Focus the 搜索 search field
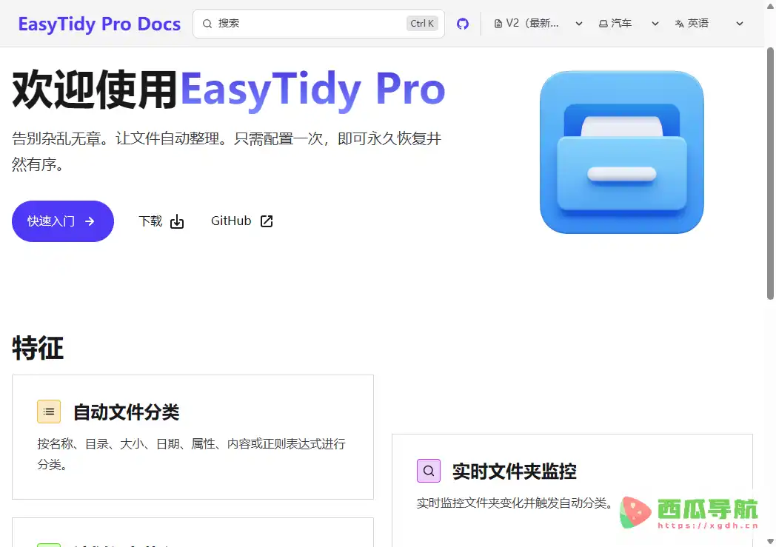The width and height of the screenshot is (776, 547). [x=318, y=24]
